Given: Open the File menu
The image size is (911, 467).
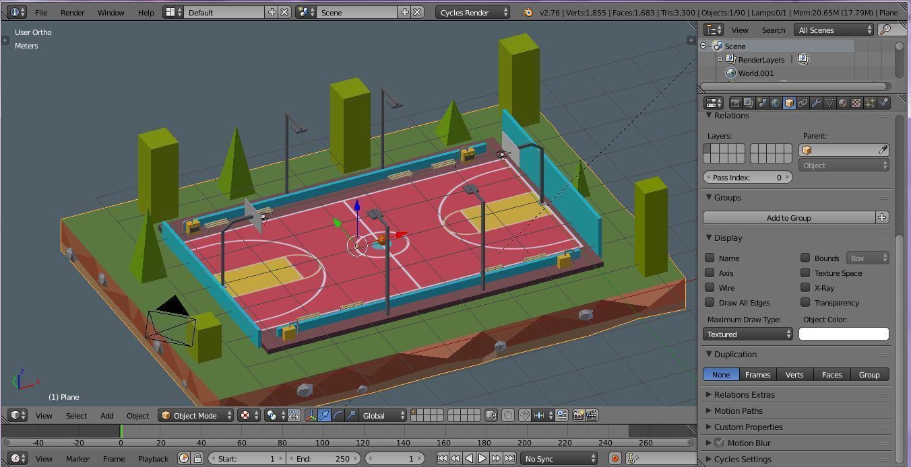Looking at the screenshot, I should pyautogui.click(x=41, y=12).
